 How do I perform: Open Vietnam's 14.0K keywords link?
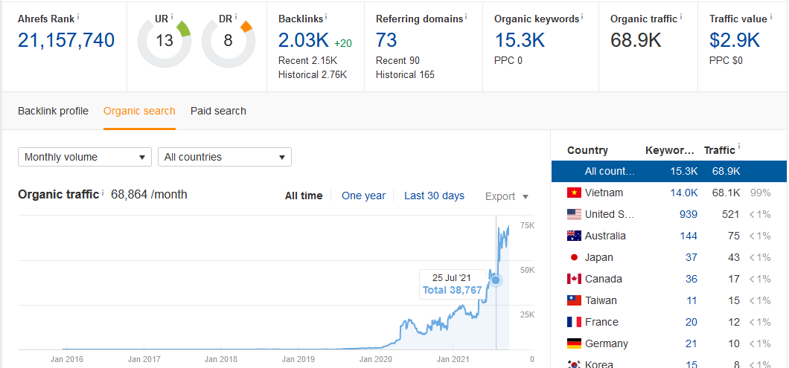(x=683, y=193)
